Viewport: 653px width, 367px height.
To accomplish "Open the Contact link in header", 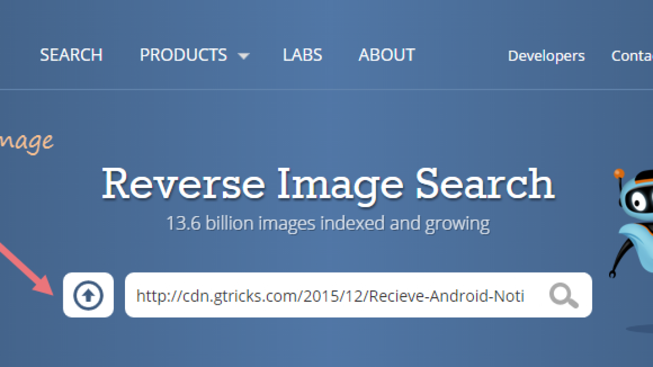I will 632,56.
